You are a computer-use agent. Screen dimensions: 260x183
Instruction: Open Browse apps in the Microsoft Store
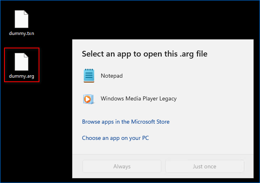(x=126, y=122)
